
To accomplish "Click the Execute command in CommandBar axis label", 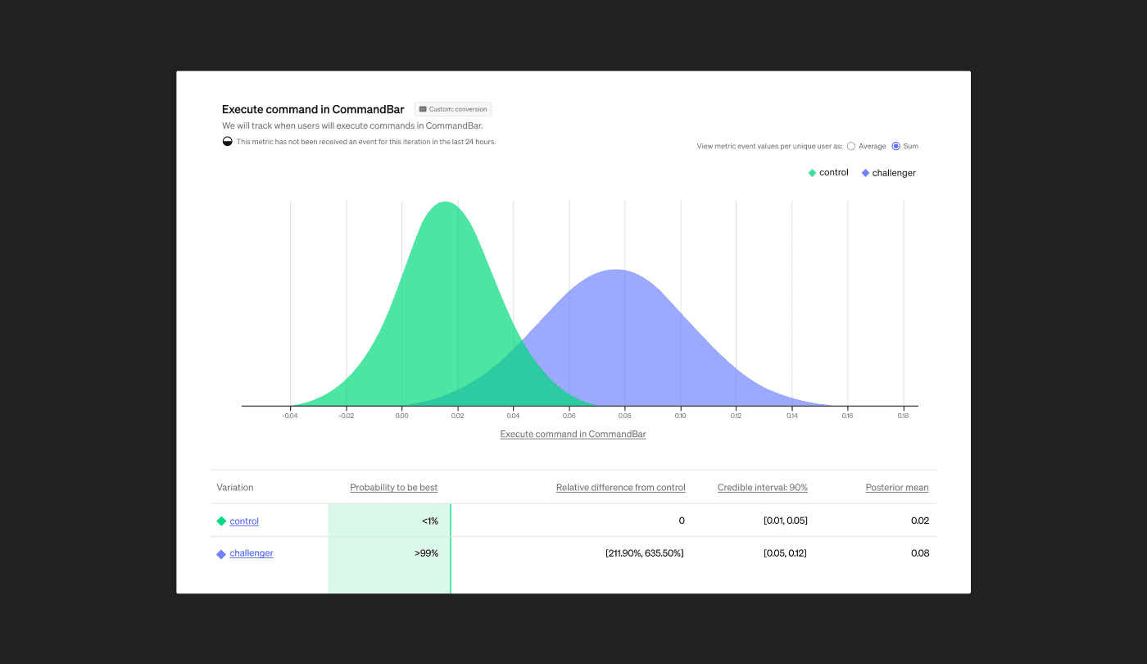I will tap(572, 433).
